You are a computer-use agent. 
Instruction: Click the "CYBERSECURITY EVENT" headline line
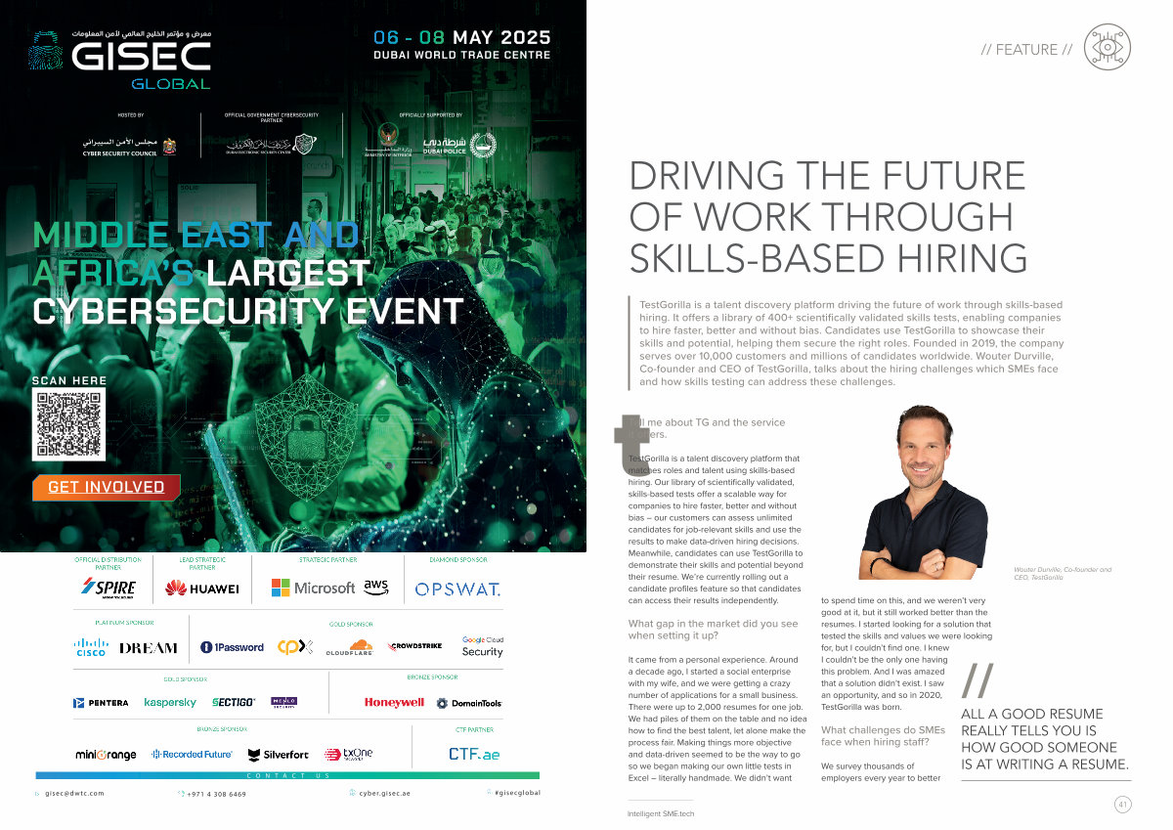(248, 310)
